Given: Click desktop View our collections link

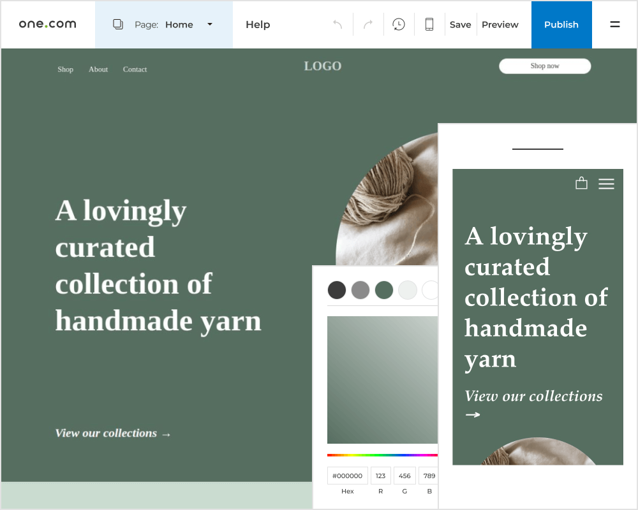Looking at the screenshot, I should pyautogui.click(x=113, y=433).
